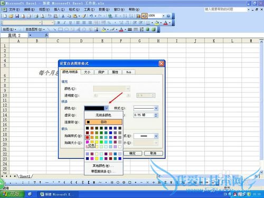
Task: Click the show desktop quick launch icon
Action: point(30,194)
